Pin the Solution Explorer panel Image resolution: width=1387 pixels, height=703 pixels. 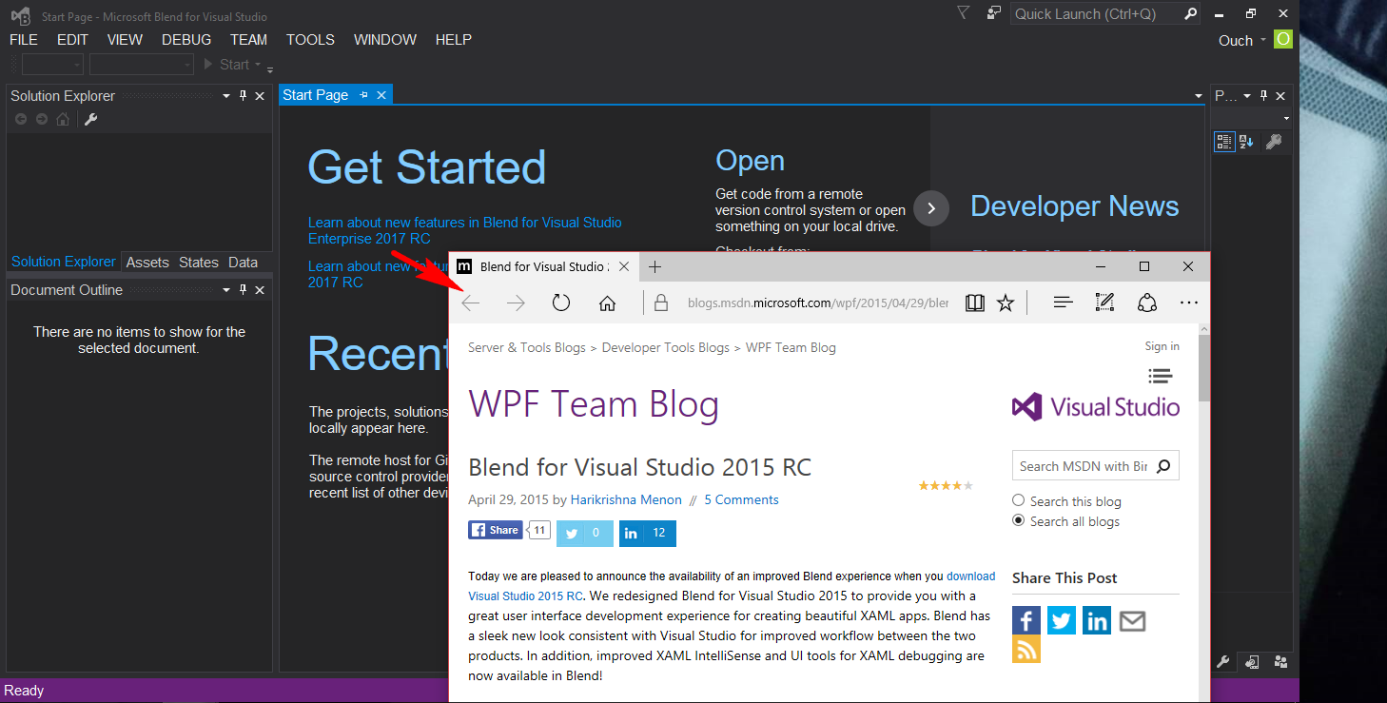click(x=244, y=96)
